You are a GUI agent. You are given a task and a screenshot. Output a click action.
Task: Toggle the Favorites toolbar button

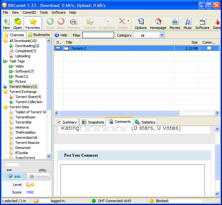[x=33, y=24]
